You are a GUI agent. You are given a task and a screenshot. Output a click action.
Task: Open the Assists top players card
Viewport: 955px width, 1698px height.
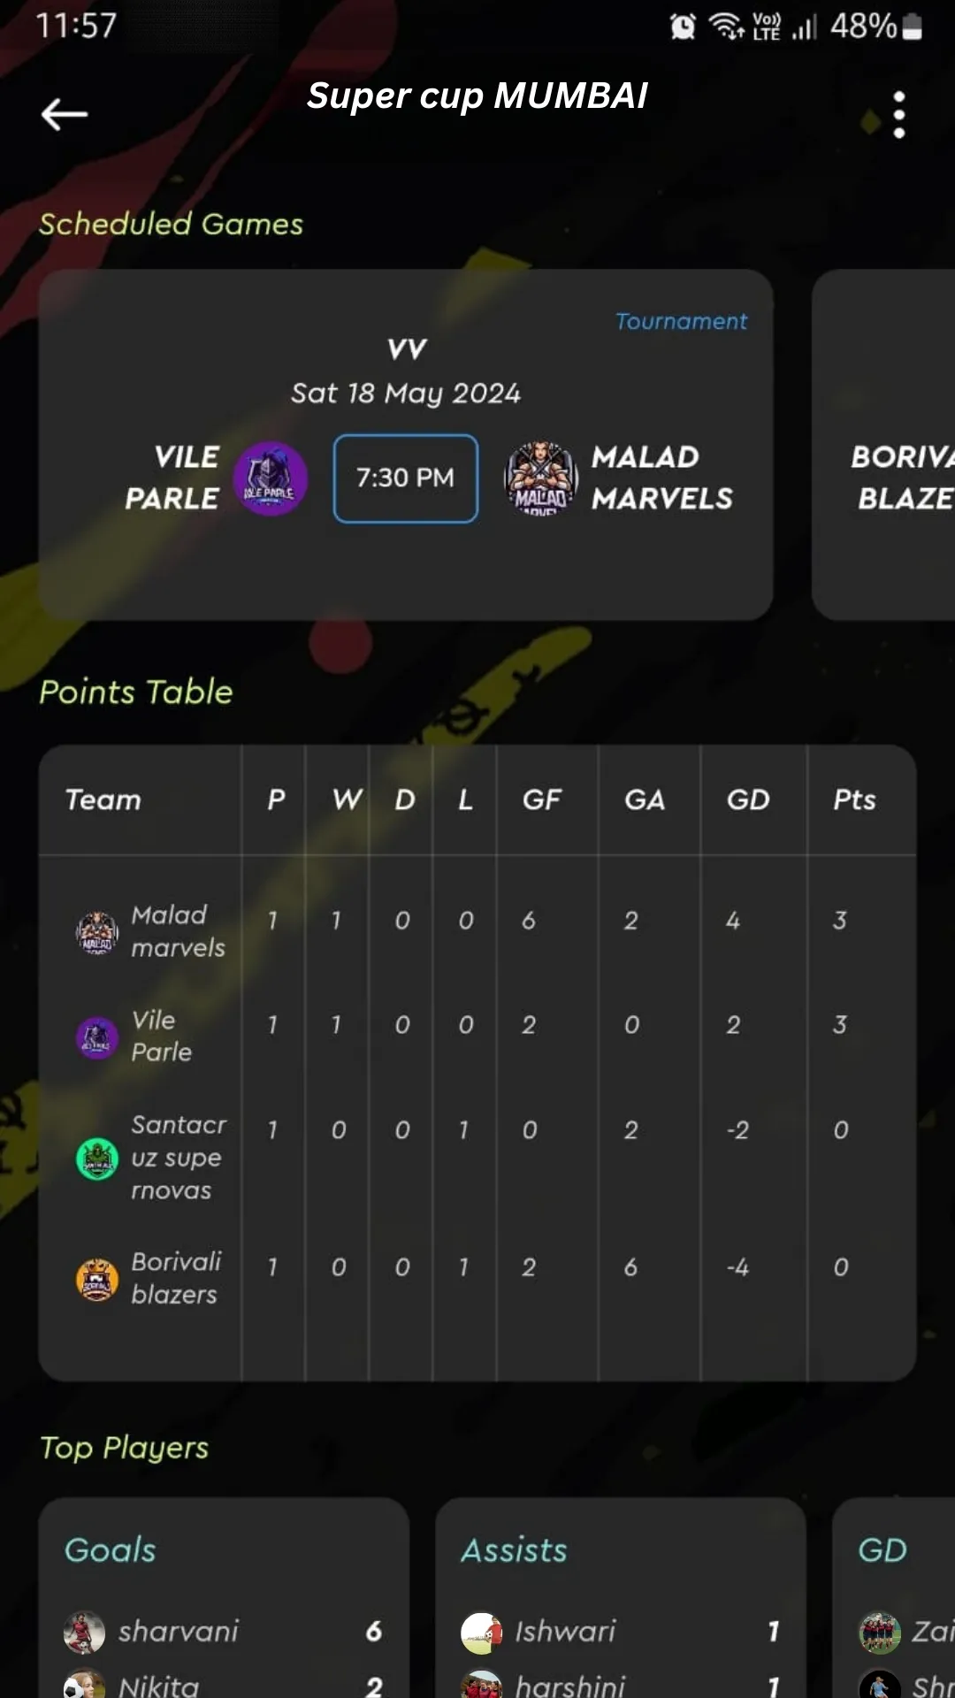621,1597
